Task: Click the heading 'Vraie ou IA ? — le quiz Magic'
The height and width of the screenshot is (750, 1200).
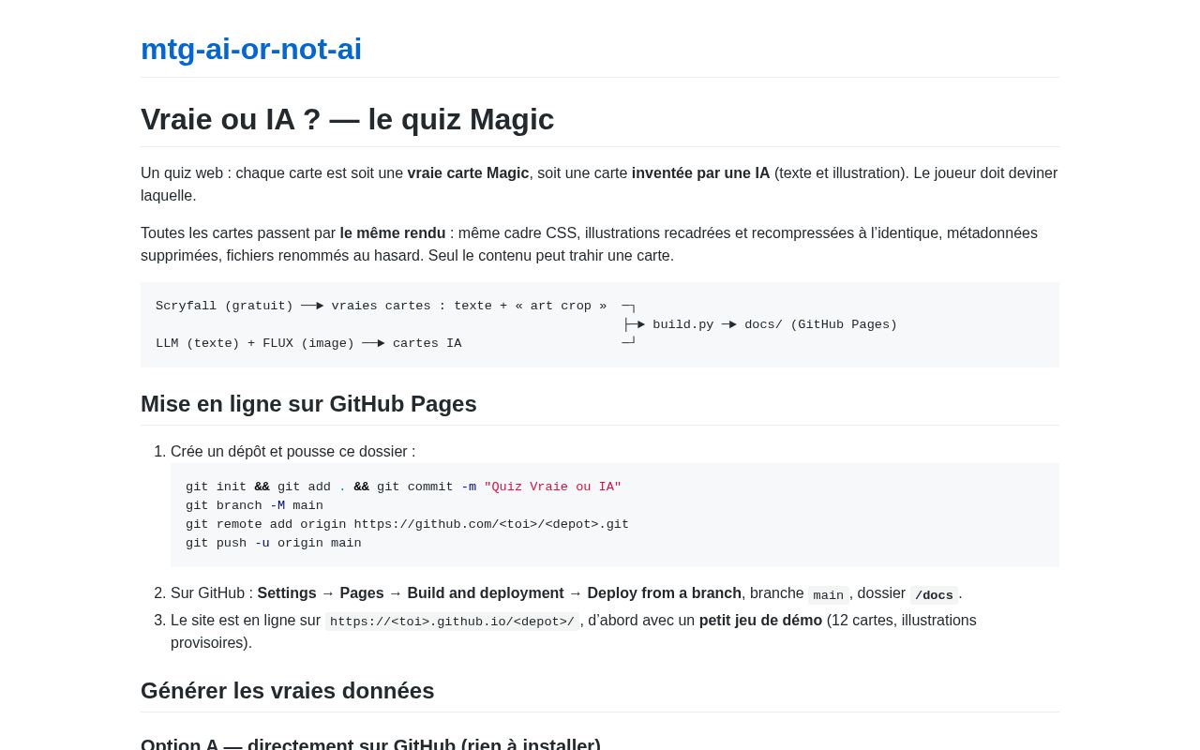Action: pos(347,119)
